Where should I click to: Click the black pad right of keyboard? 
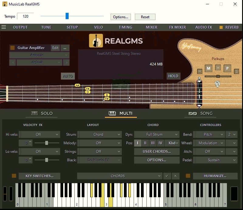click(234, 194)
